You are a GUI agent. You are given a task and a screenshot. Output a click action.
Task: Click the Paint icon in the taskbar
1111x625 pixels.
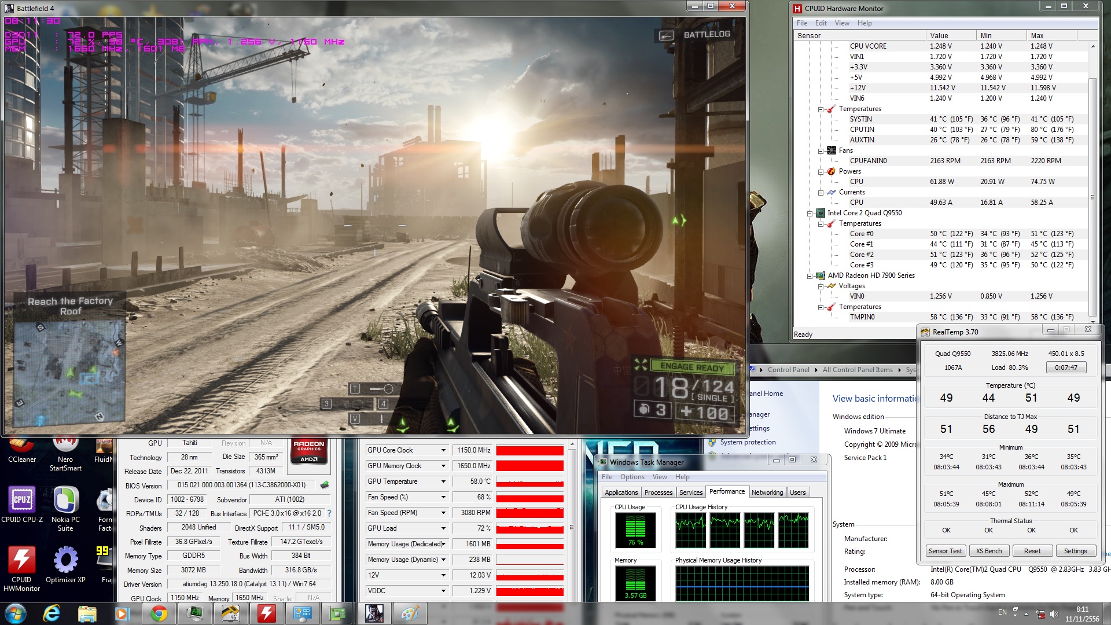[x=410, y=613]
